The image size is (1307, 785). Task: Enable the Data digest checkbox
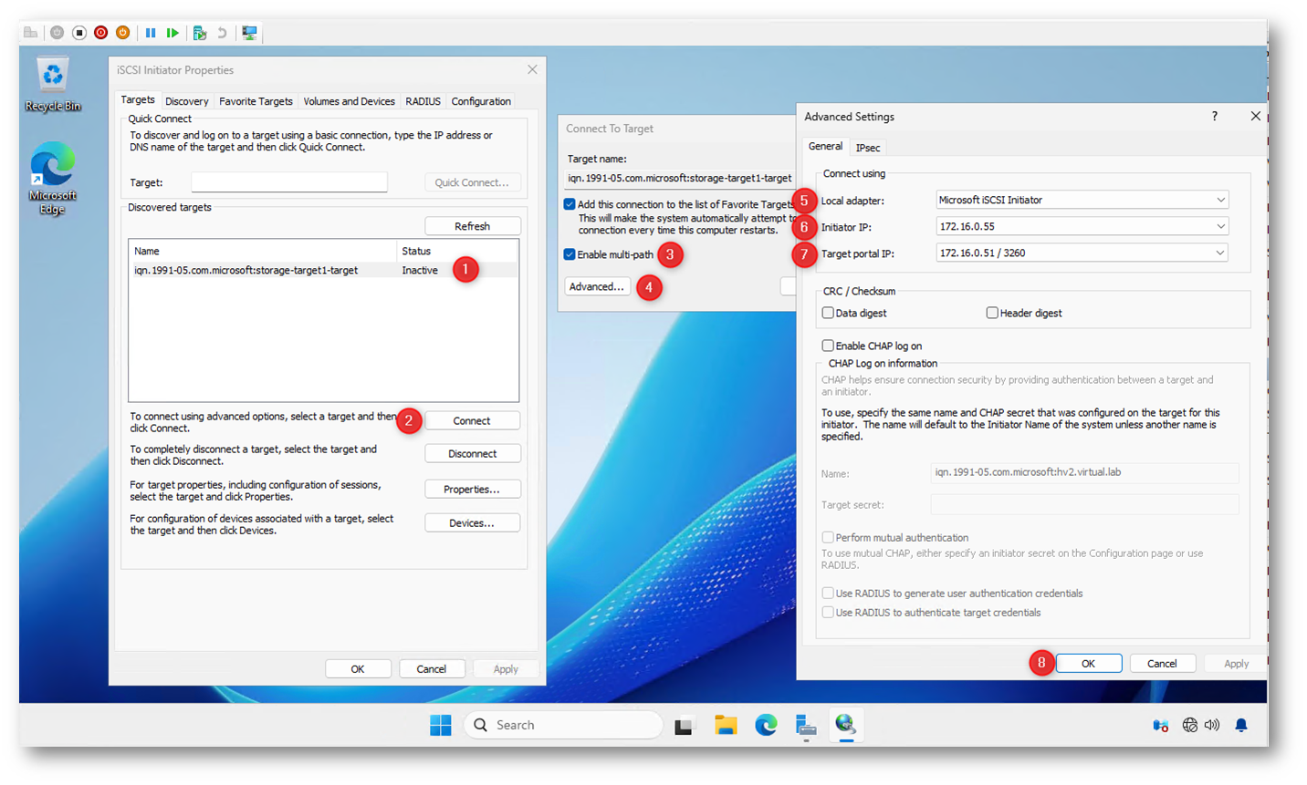(828, 313)
